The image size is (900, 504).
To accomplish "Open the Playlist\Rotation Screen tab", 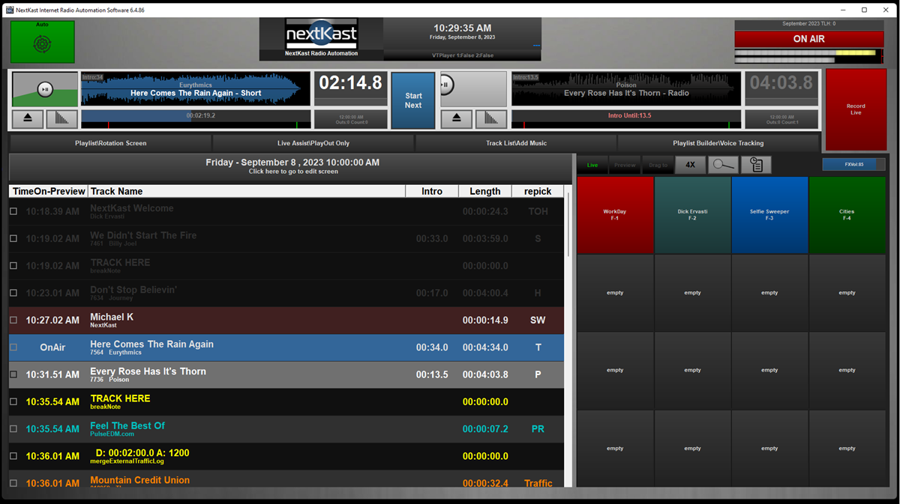I will (110, 143).
